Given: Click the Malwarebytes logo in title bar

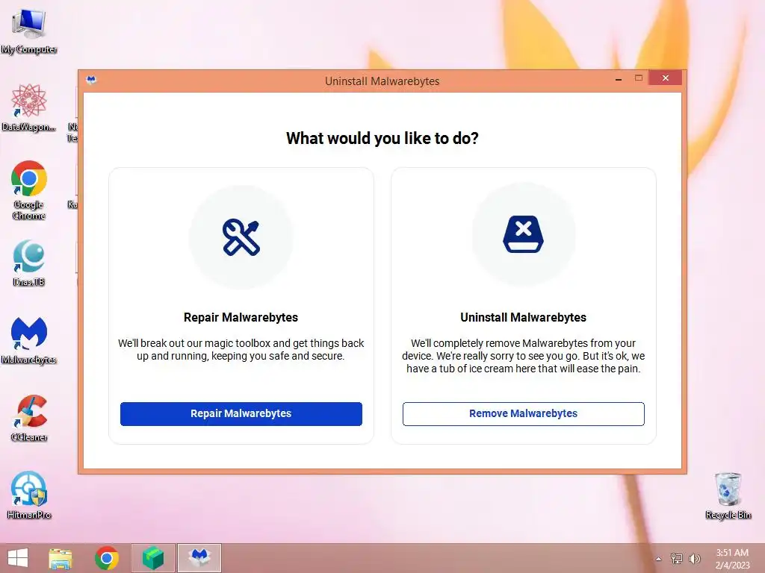Looking at the screenshot, I should coord(91,80).
